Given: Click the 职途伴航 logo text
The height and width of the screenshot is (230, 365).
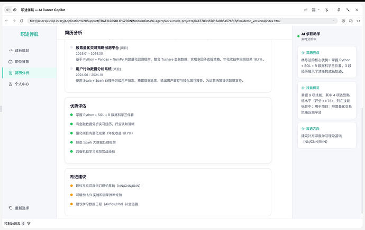Looking at the screenshot, I should (x=29, y=34).
